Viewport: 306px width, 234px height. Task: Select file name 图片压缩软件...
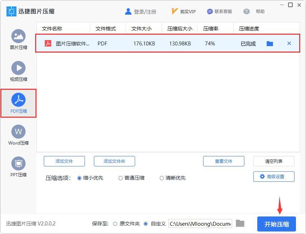(x=72, y=43)
